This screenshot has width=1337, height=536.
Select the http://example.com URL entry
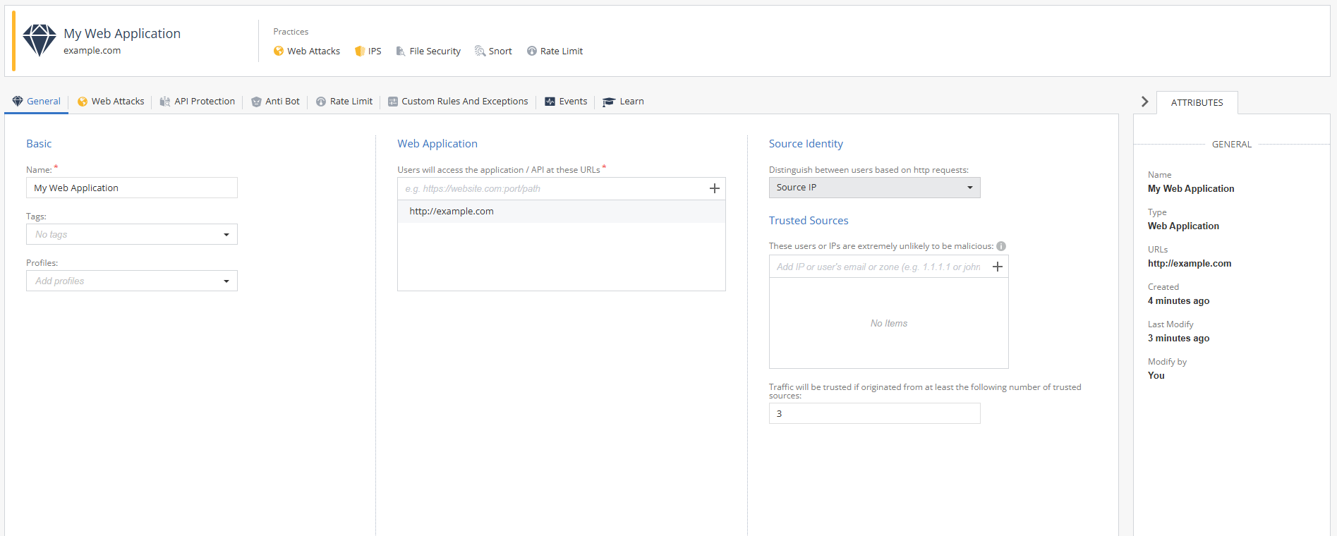pos(452,212)
